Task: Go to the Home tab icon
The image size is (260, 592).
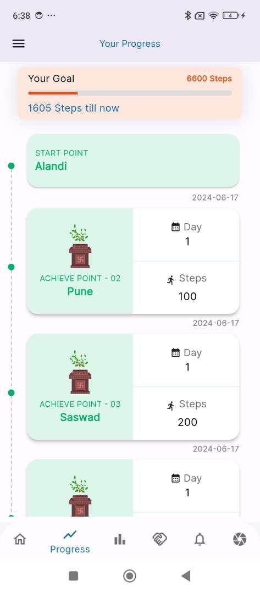Action: [20, 539]
